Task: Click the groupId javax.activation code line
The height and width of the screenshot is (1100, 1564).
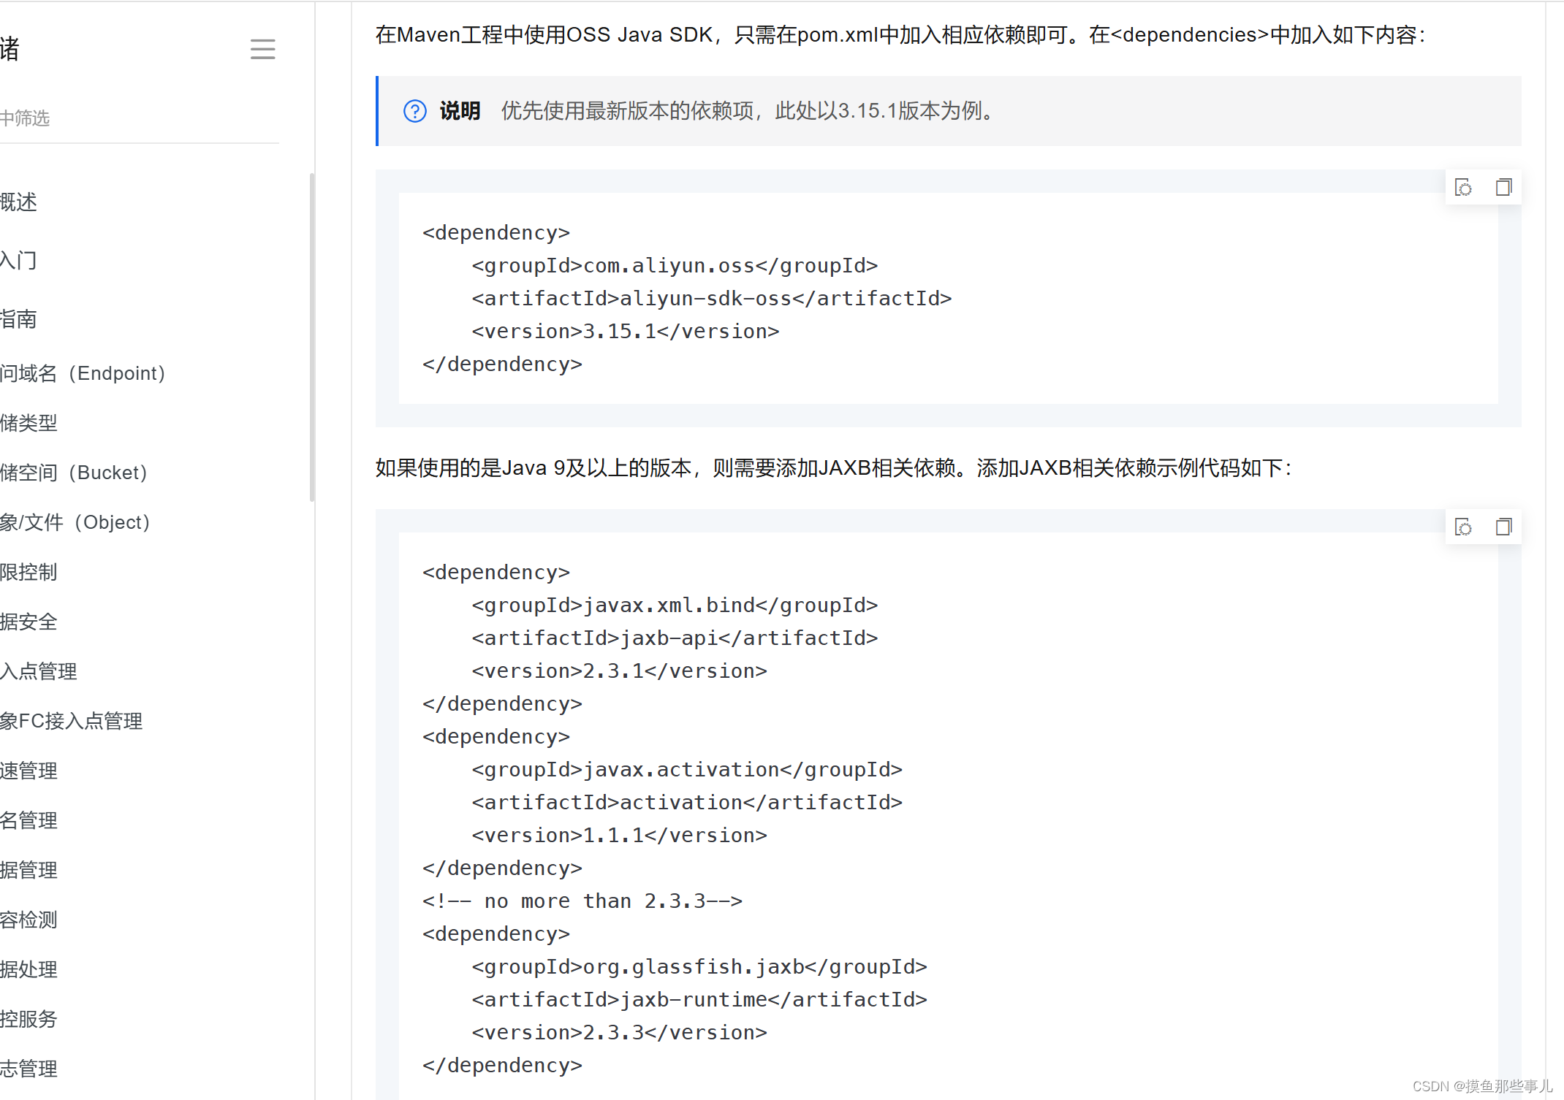Action: click(x=687, y=769)
